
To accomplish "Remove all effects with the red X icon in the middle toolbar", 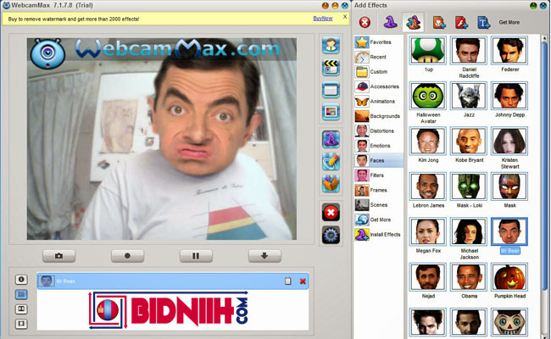I will (331, 212).
